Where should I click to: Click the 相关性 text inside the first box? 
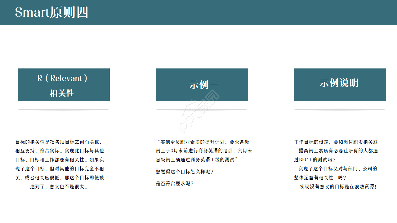coord(61,93)
